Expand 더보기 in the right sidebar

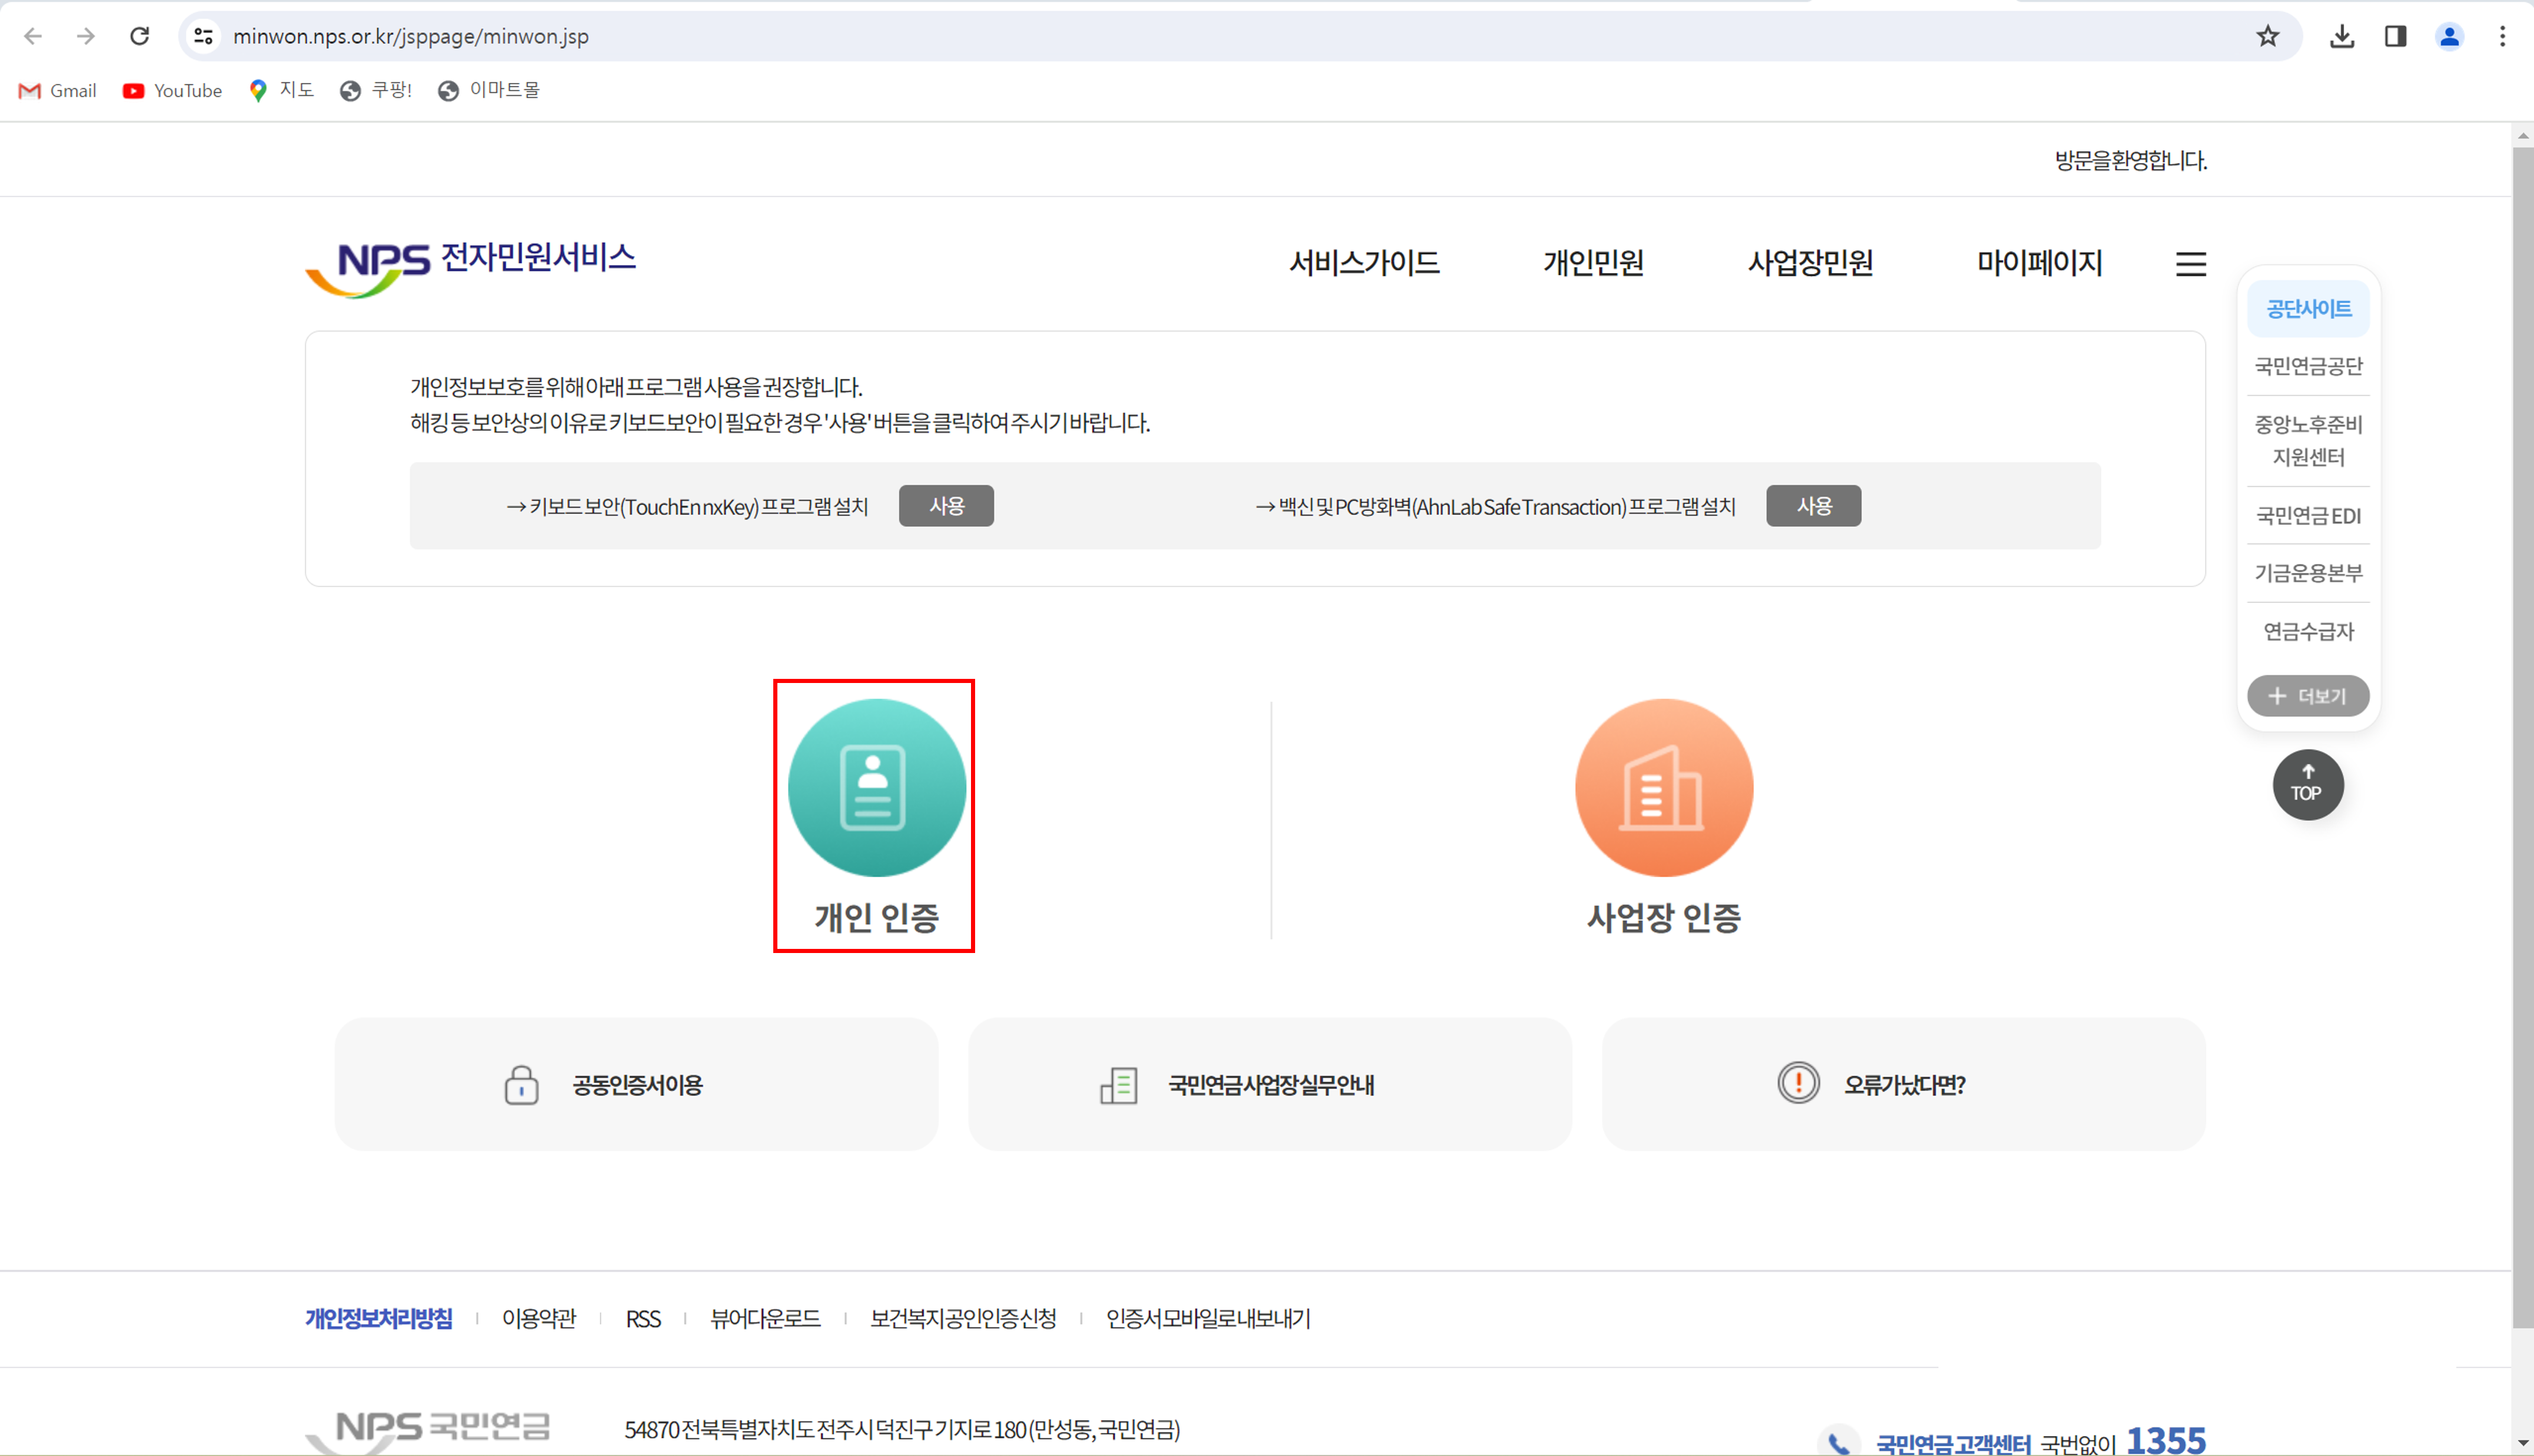pyautogui.click(x=2308, y=695)
